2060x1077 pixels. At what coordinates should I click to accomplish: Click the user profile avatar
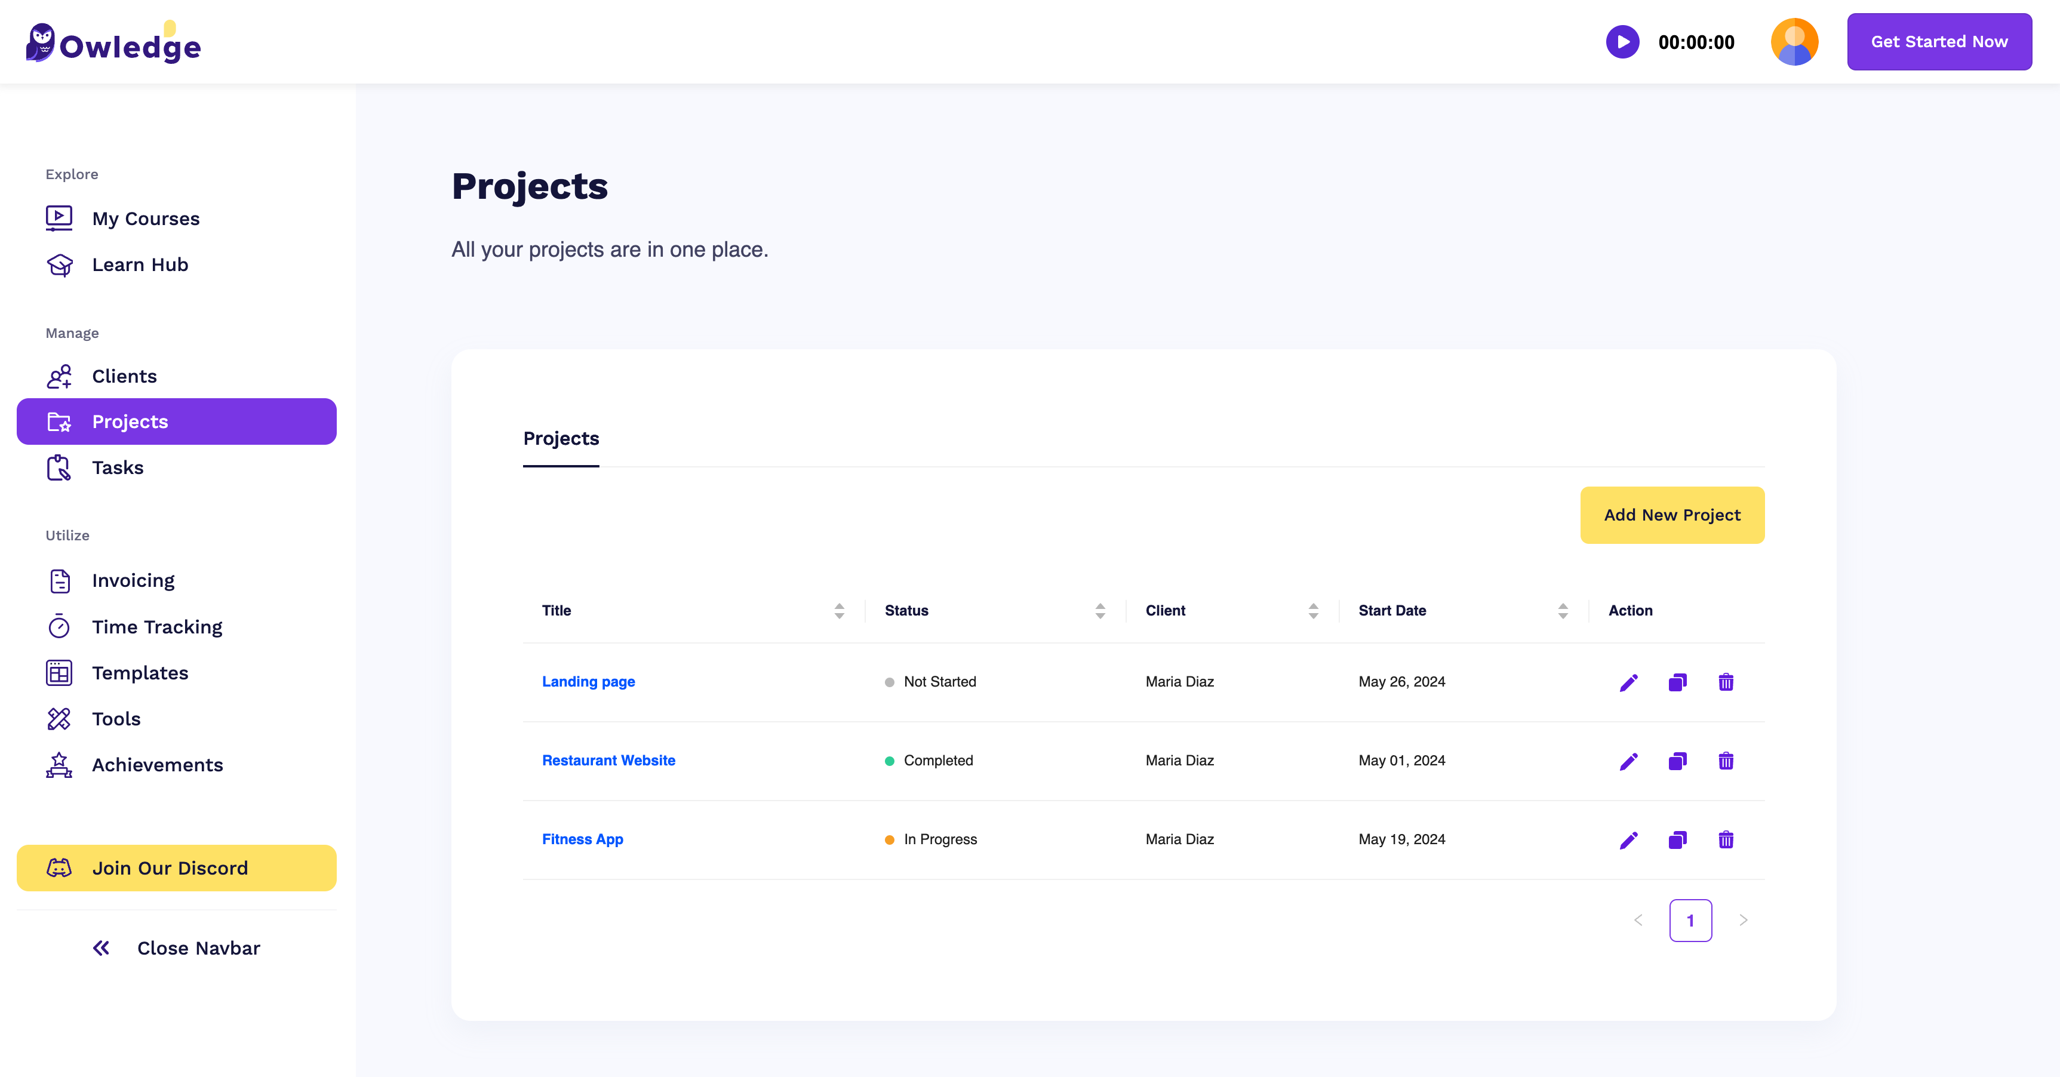pyautogui.click(x=1794, y=42)
